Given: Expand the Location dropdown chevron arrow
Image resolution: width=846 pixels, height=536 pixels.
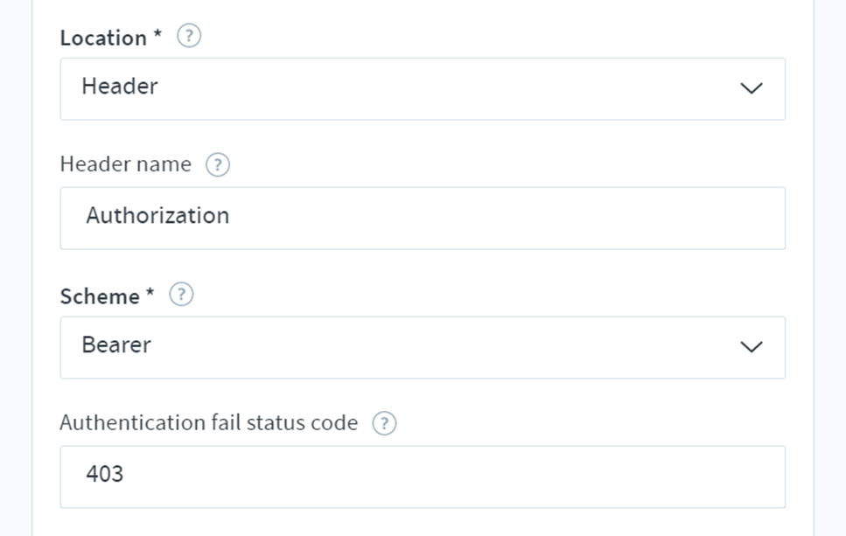Looking at the screenshot, I should tap(751, 88).
